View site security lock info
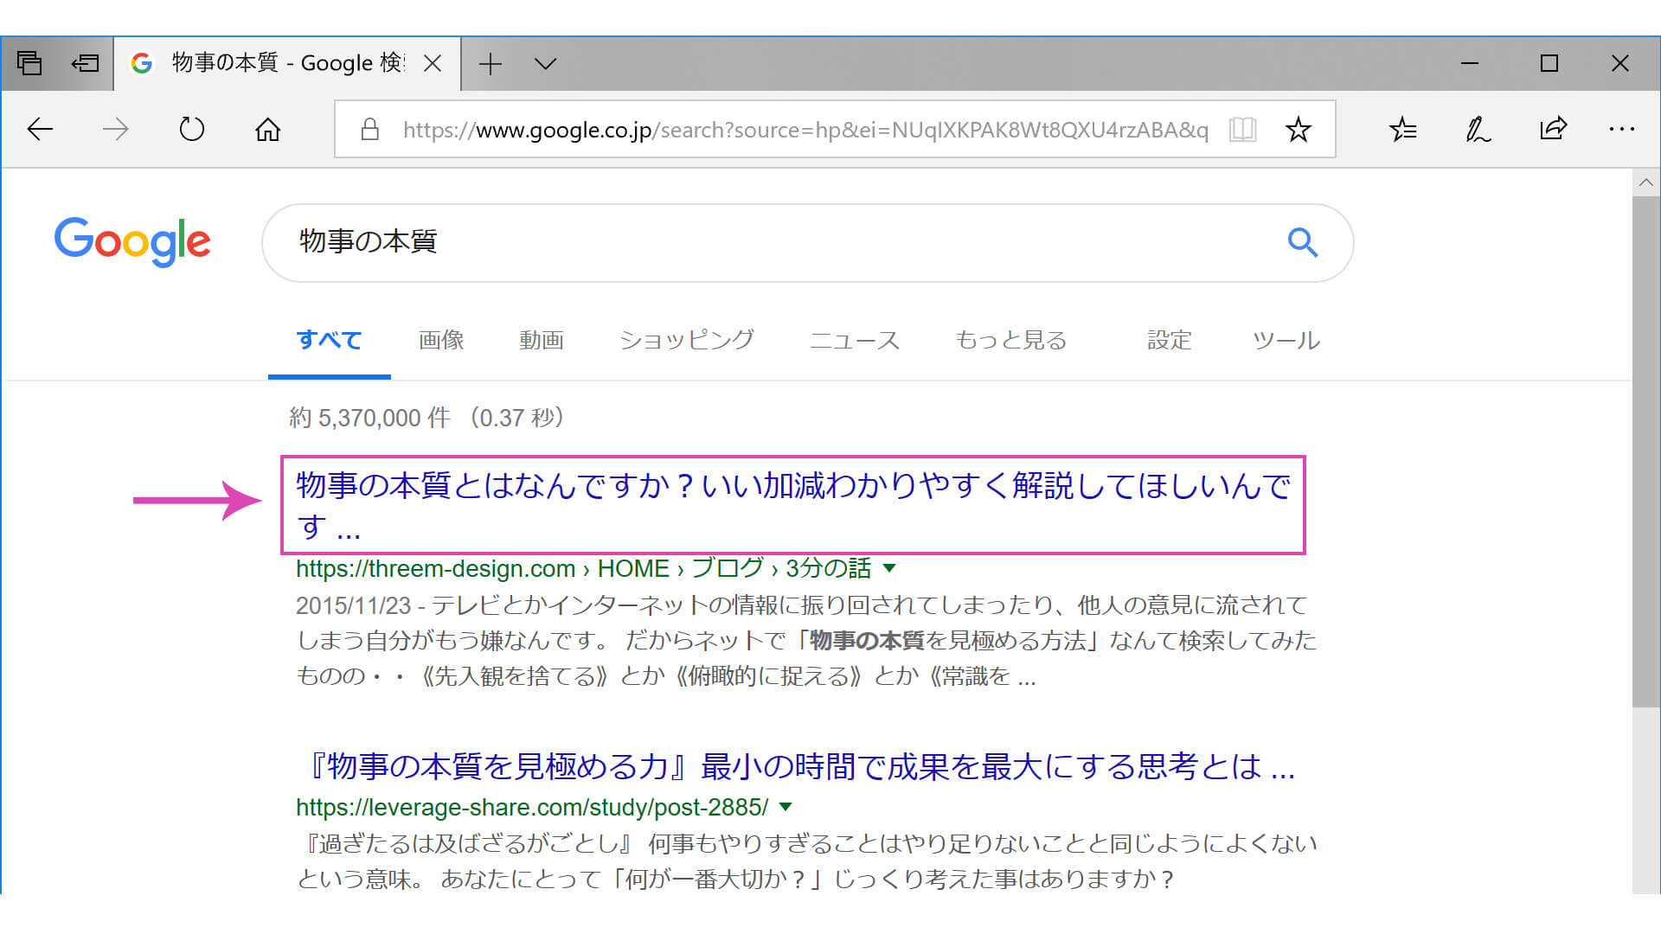This screenshot has width=1661, height=934. pos(370,130)
